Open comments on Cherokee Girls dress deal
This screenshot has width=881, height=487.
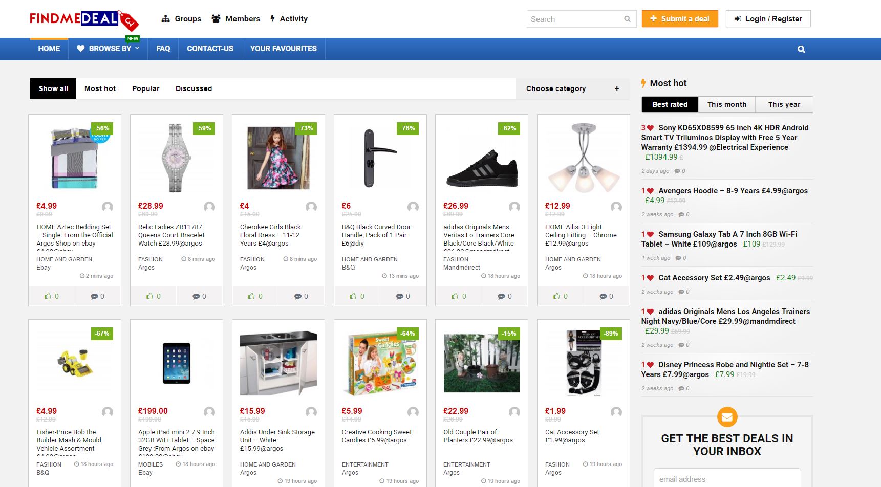(x=301, y=296)
